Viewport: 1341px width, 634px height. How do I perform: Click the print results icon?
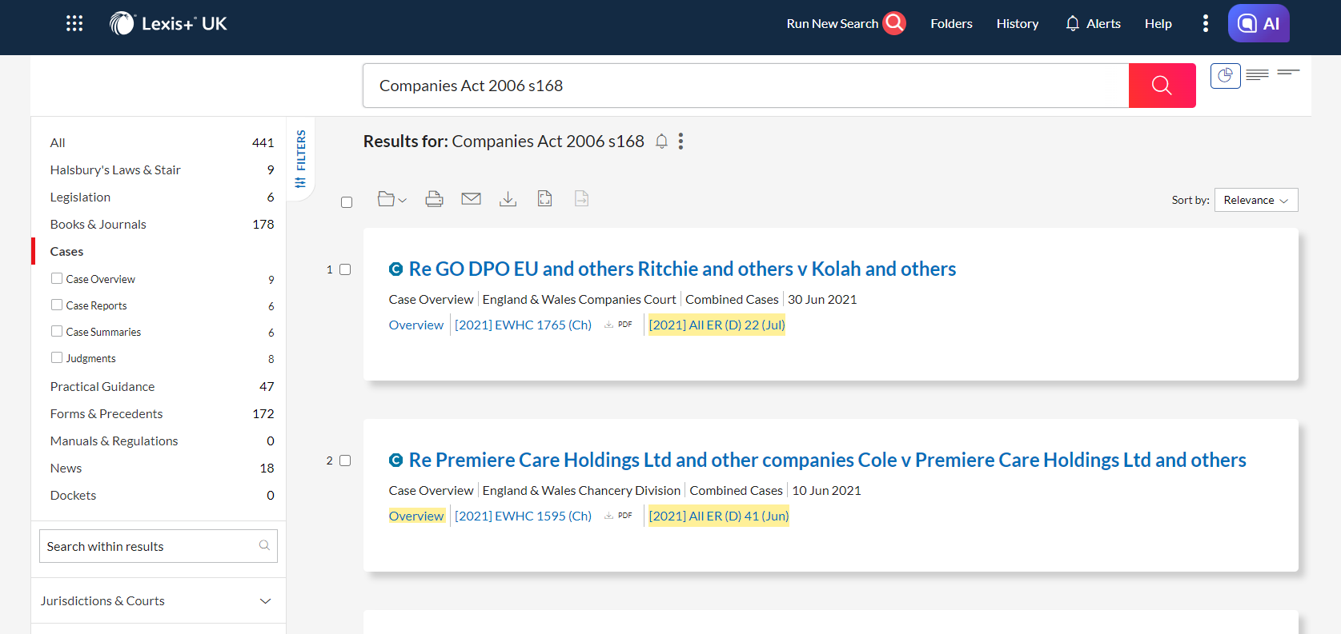pos(434,199)
